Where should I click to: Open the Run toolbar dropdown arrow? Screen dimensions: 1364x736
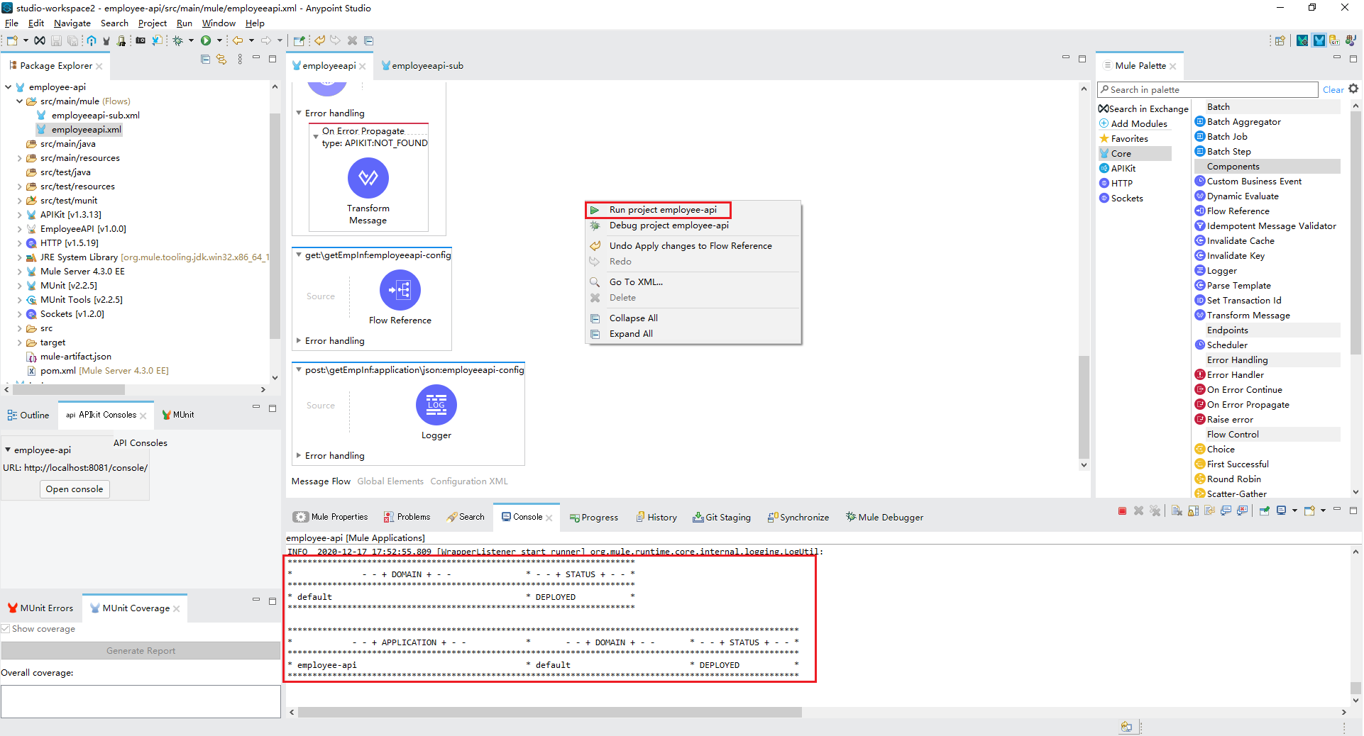coord(219,40)
